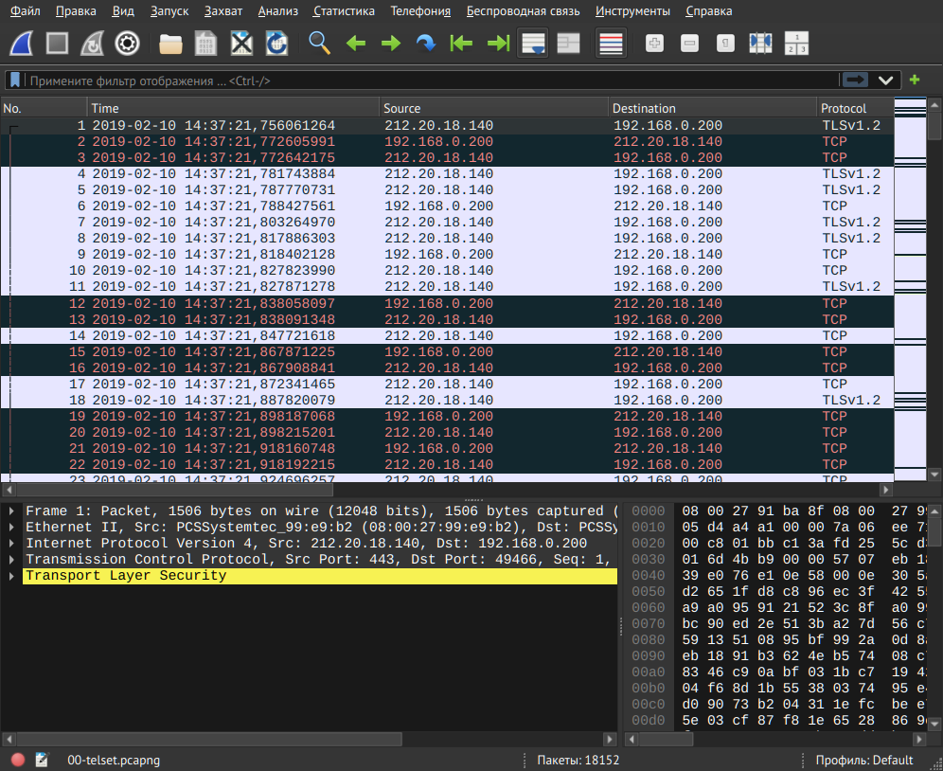Restart the current capture
Image resolution: width=943 pixels, height=771 pixels.
click(92, 44)
